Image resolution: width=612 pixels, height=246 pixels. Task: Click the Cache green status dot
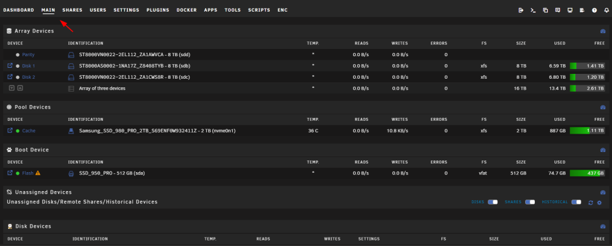(18, 131)
